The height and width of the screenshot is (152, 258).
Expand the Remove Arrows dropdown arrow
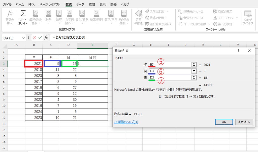click(x=210, y=24)
